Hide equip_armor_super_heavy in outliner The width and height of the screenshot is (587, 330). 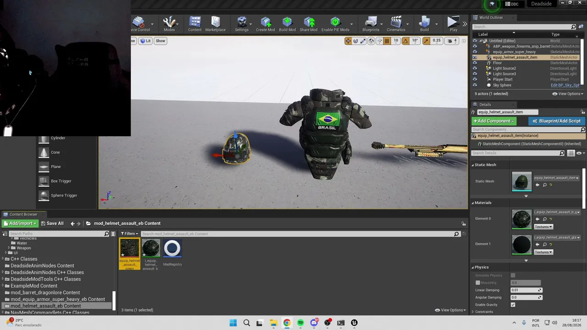pos(475,52)
